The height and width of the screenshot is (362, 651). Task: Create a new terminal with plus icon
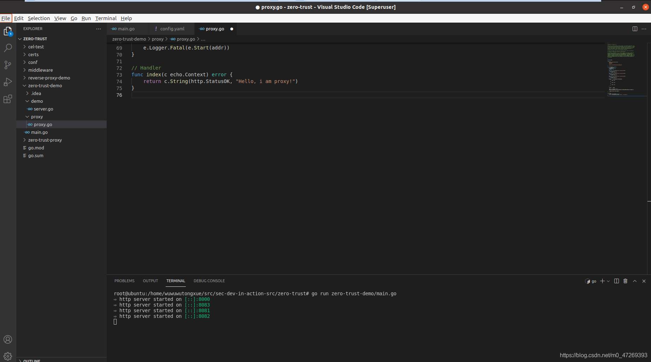point(602,281)
